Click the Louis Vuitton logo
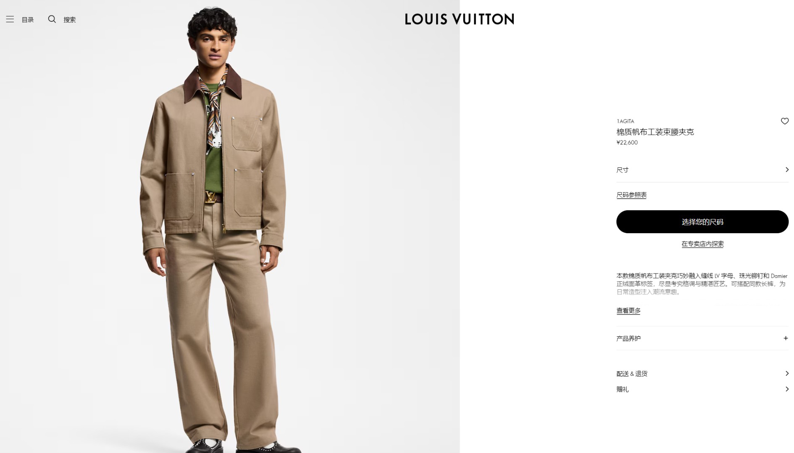Image resolution: width=794 pixels, height=453 pixels. tap(459, 19)
